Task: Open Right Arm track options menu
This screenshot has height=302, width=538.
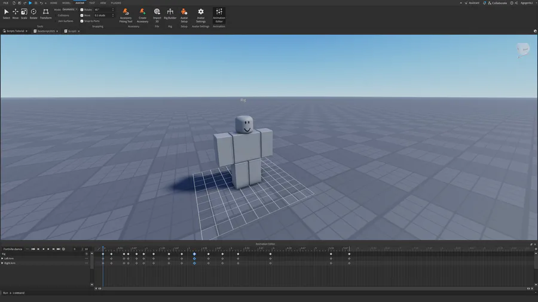Action: click(x=87, y=263)
